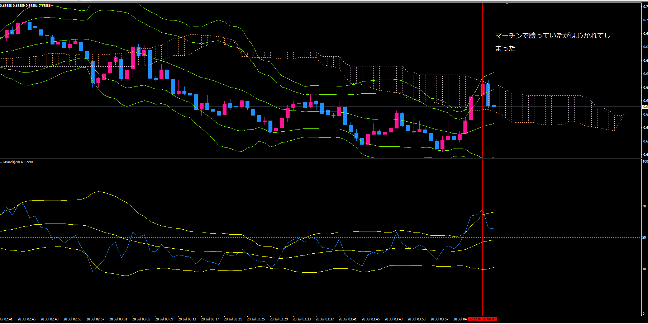Click the =>Bands(20) 48.5990 indicator label

(16, 162)
